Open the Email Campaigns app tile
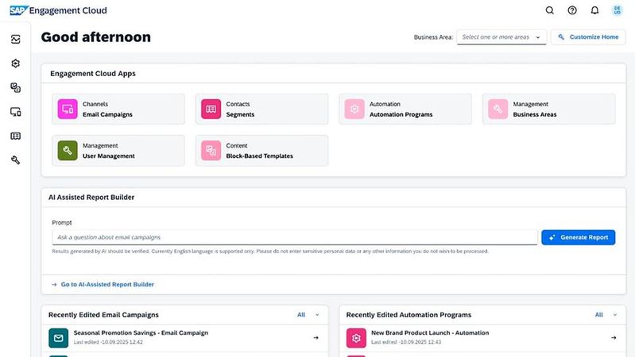The width and height of the screenshot is (635, 357). [118, 109]
